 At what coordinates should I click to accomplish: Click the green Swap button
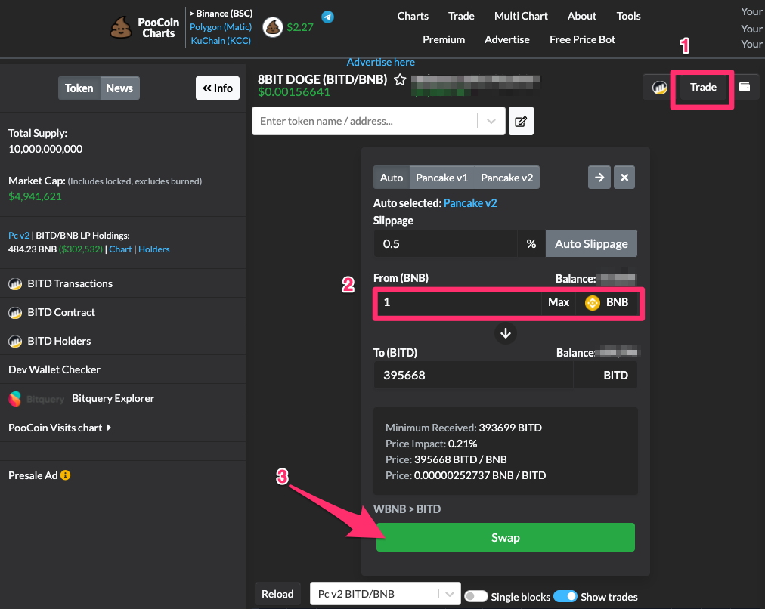coord(506,537)
